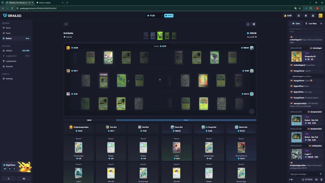Open the first player's avatar in battle row

[68, 48]
